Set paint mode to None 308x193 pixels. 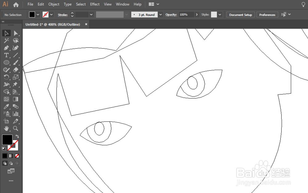tap(17, 156)
